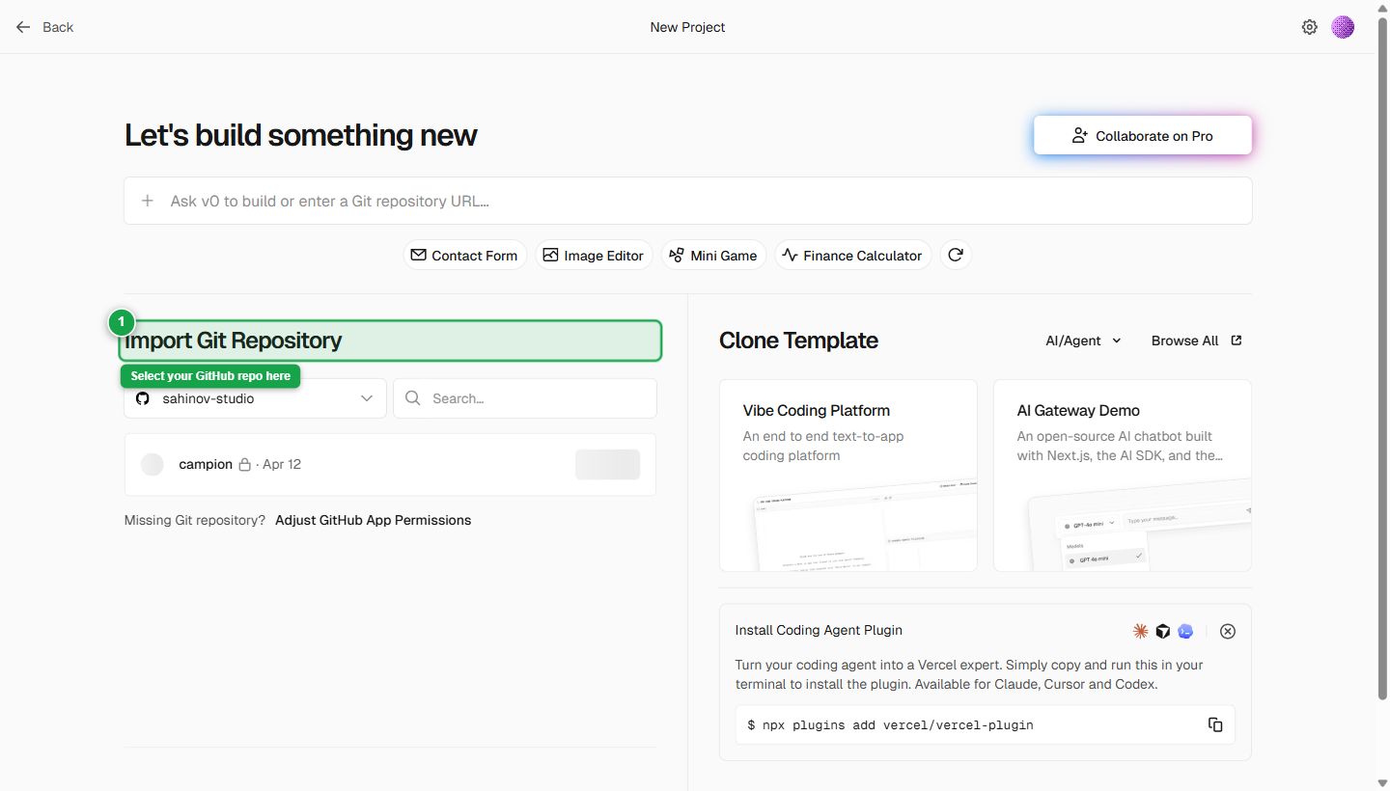
Task: Open the purple user avatar menu
Action: click(1343, 27)
